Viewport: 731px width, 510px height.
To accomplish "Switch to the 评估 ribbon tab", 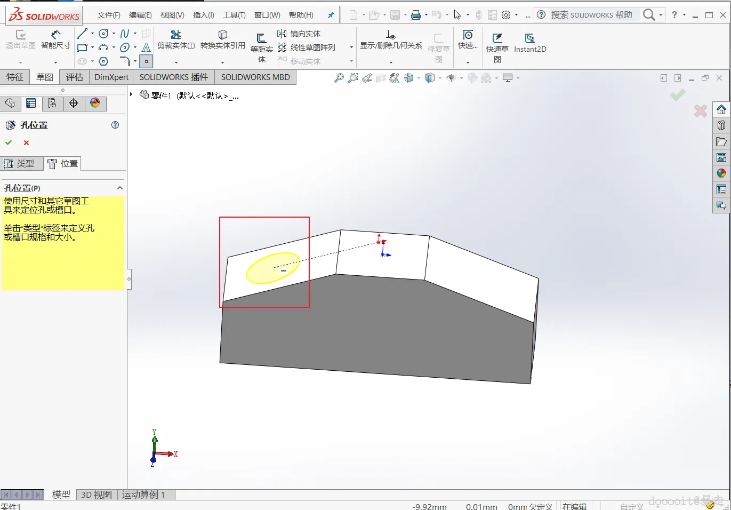I will (x=74, y=77).
